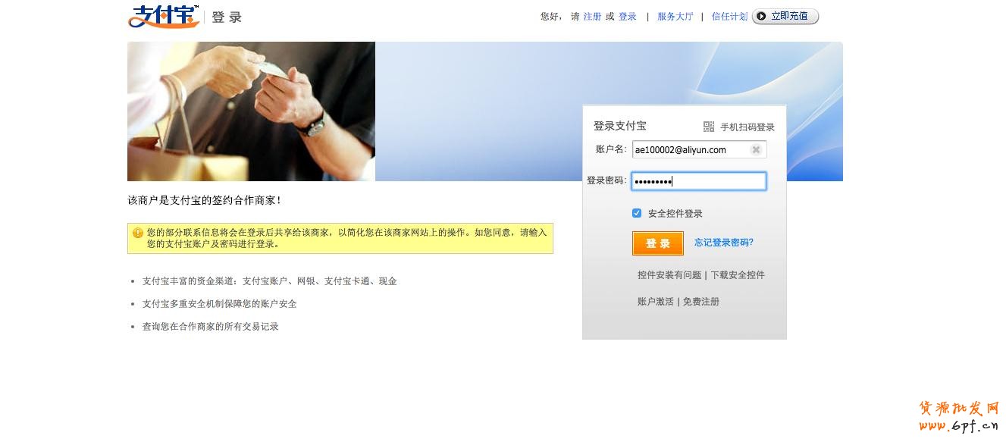Click the 控件安装有问题 link

(x=669, y=275)
